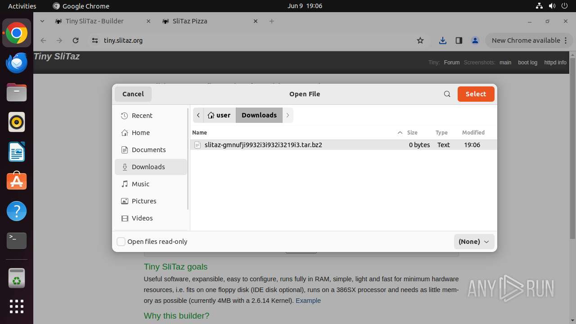Open the httpd info link

coord(555,63)
